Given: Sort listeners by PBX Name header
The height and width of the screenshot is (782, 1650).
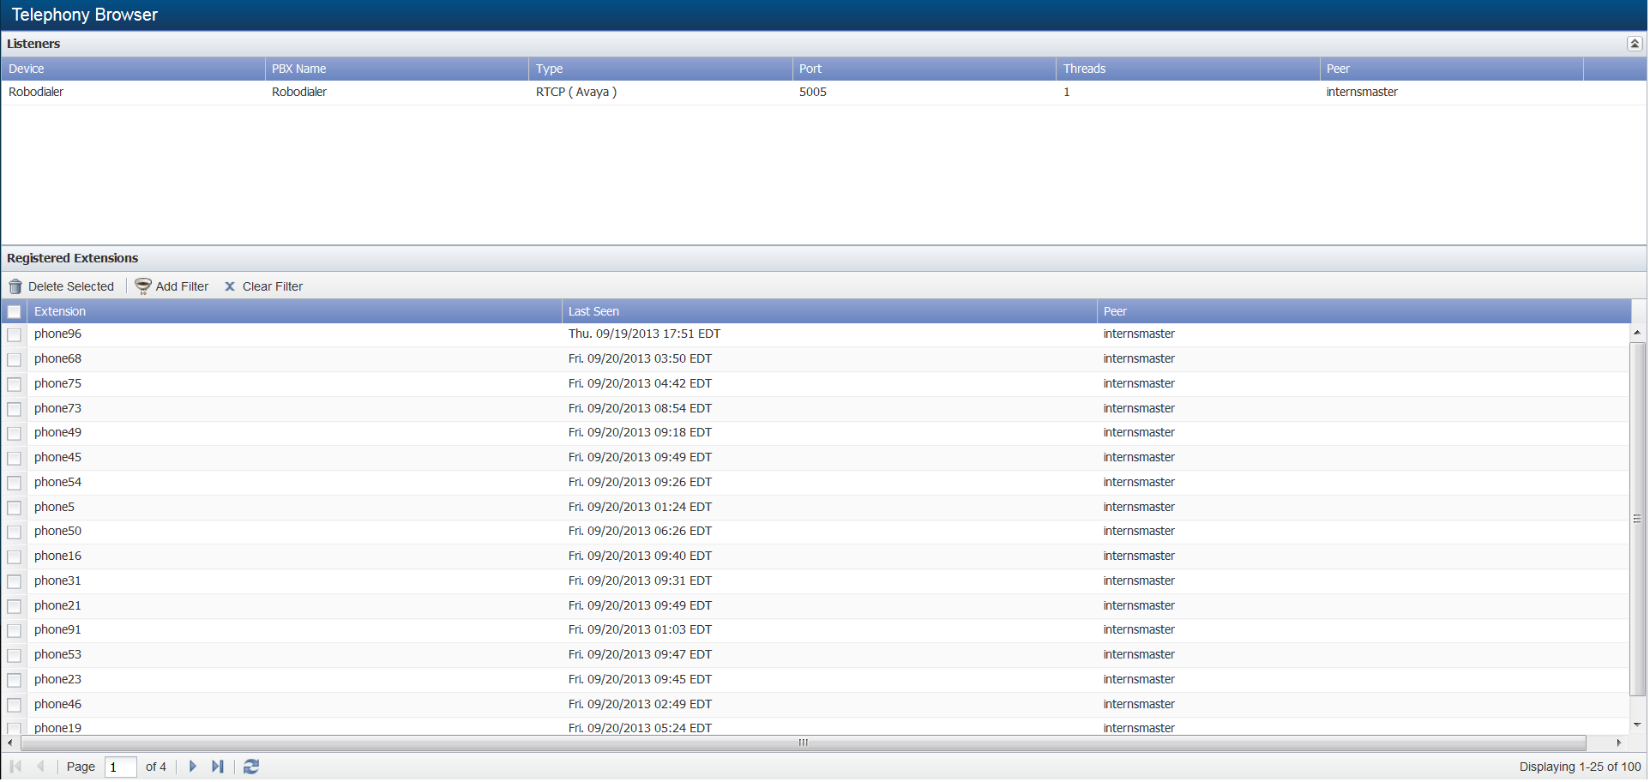Looking at the screenshot, I should coord(397,69).
